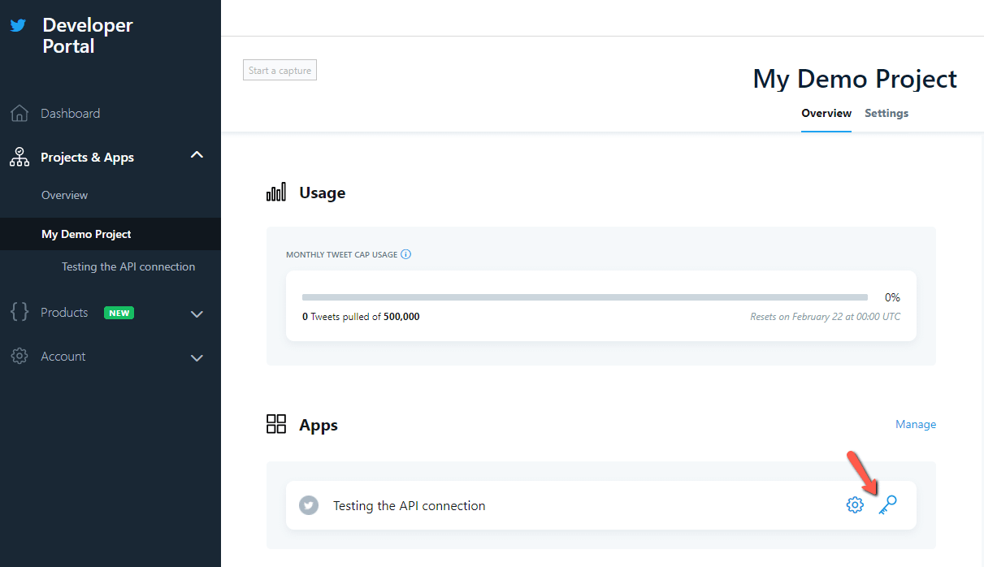Open Testing the API connection in sidebar

(x=128, y=266)
